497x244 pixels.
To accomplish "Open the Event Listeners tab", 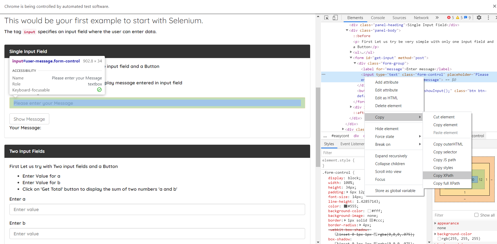I will point(352,144).
